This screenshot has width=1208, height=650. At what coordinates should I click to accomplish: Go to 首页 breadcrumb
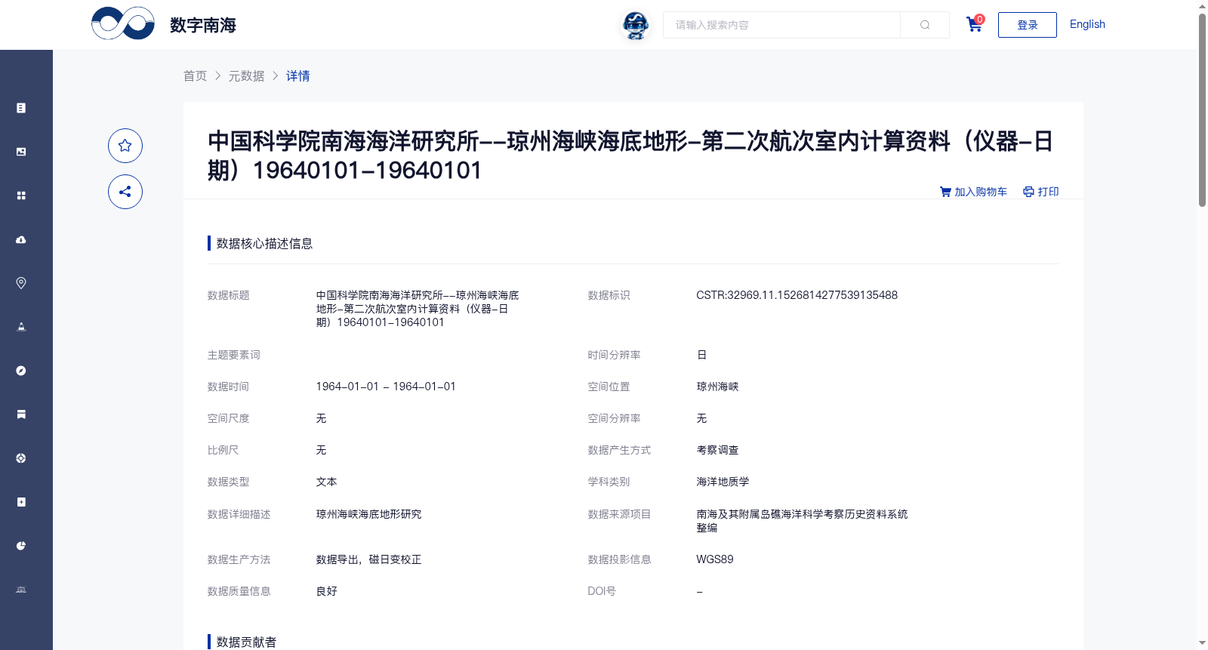point(195,75)
